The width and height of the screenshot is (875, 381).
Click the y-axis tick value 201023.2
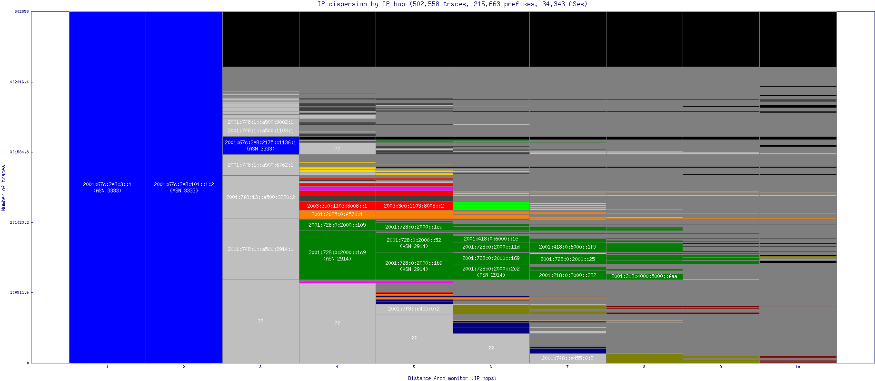19,222
